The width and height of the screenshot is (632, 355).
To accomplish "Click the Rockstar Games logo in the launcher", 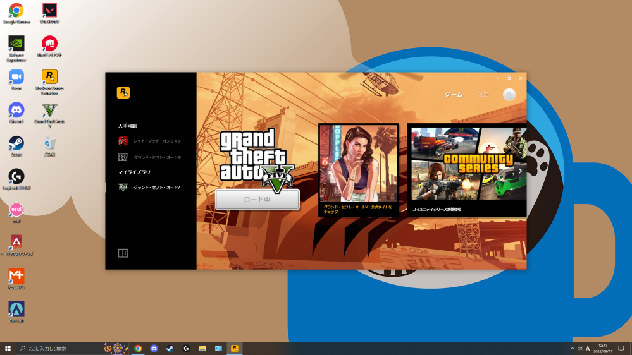I will (x=123, y=93).
